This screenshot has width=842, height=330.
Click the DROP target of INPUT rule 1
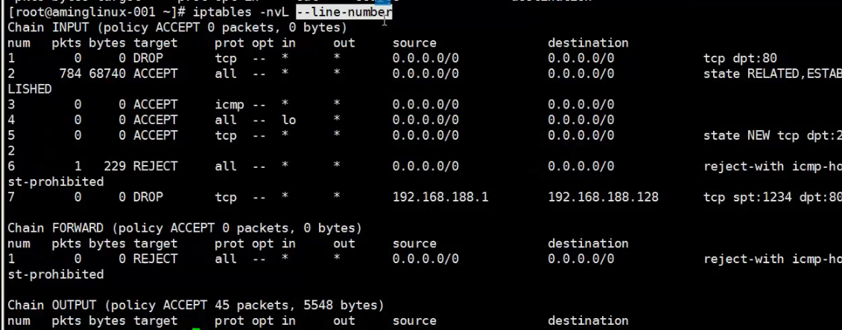point(148,59)
